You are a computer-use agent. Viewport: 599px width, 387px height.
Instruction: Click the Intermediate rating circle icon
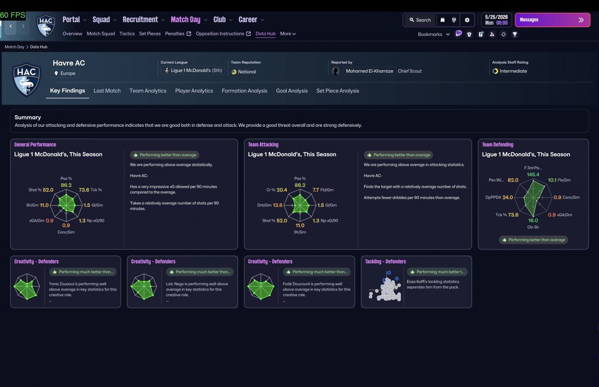click(x=495, y=71)
